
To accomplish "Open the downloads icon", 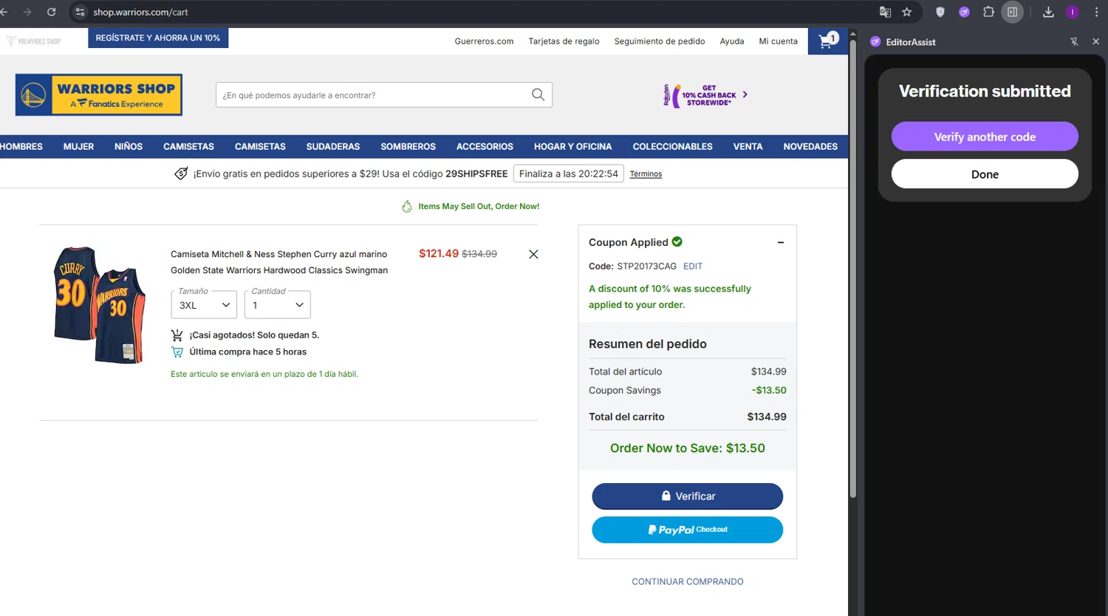I will (1048, 12).
